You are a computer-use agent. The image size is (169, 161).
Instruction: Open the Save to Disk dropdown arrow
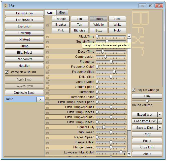click(160, 128)
